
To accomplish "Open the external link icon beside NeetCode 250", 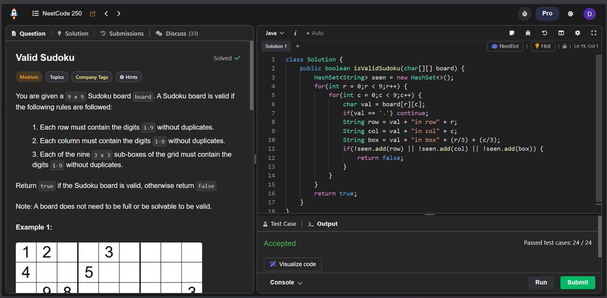I will pyautogui.click(x=93, y=14).
